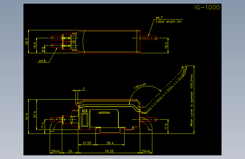Screen dimensions: 245x159
Task: Click the '15min.' label next to 20
Action: point(56,151)
